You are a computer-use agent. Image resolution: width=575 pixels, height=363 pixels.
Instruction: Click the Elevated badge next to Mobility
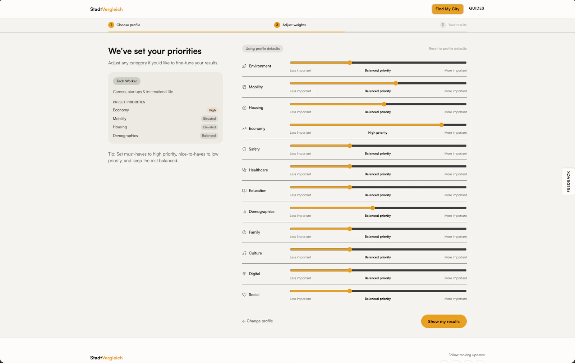(x=210, y=119)
